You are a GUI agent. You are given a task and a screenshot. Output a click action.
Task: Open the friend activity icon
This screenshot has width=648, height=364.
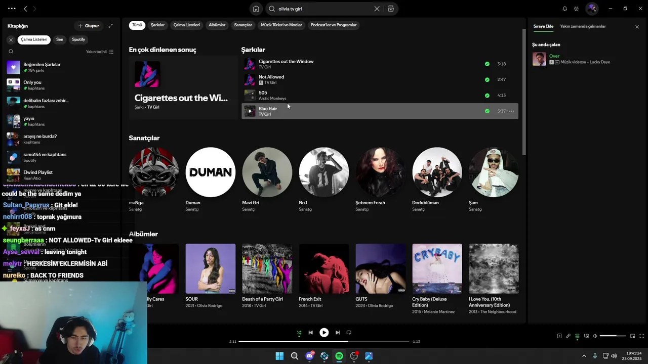click(576, 9)
